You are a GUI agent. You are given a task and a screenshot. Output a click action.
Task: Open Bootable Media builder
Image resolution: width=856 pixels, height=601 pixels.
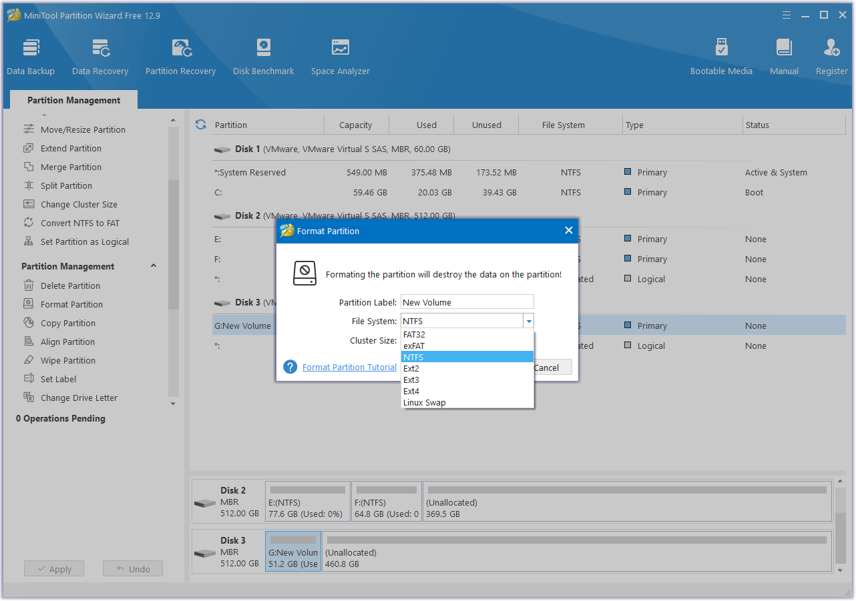(721, 57)
